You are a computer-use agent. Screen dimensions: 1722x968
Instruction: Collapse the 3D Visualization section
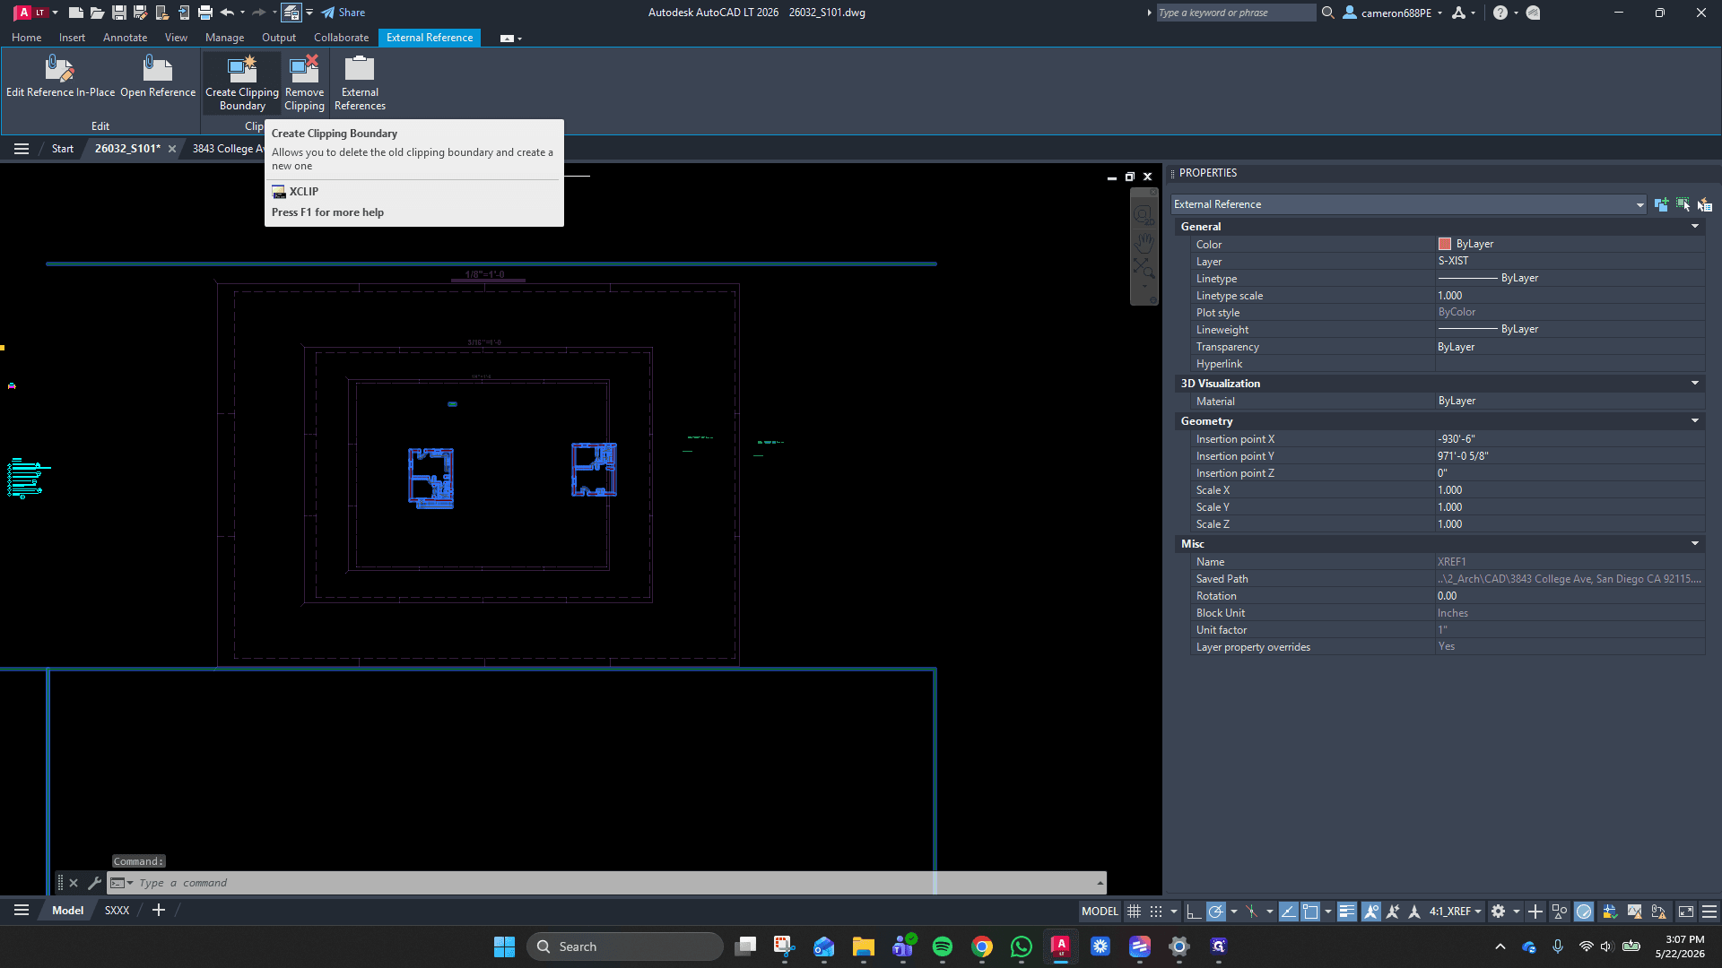(1695, 384)
